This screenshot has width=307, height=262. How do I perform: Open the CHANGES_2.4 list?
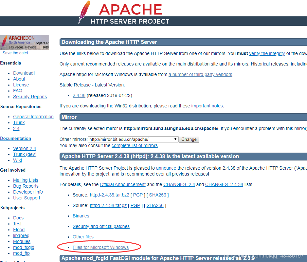tap(179, 184)
